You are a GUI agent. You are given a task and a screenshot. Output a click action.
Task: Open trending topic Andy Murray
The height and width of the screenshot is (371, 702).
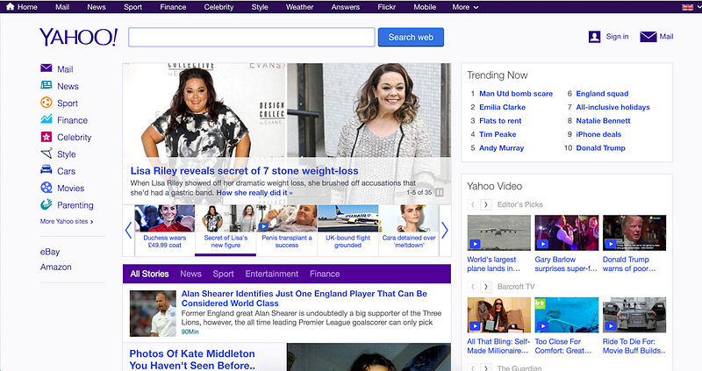coord(501,147)
